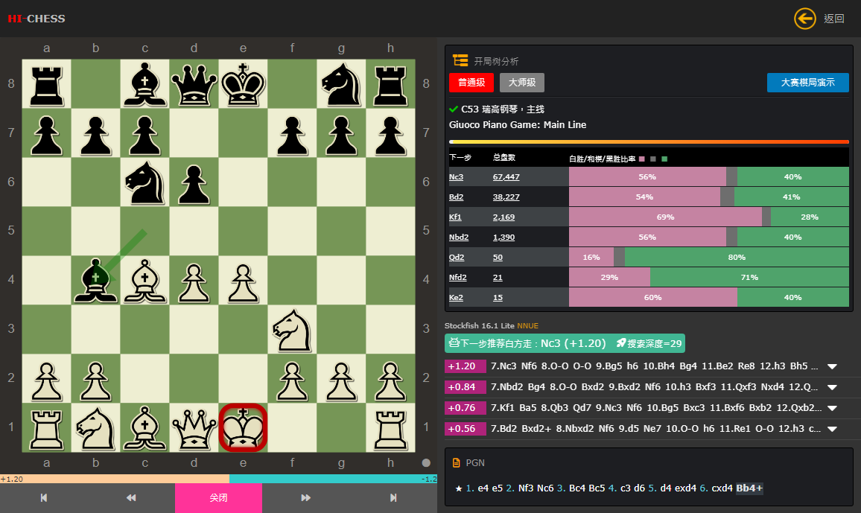Select the white rook on a1
The height and width of the screenshot is (513, 861).
[x=47, y=427]
